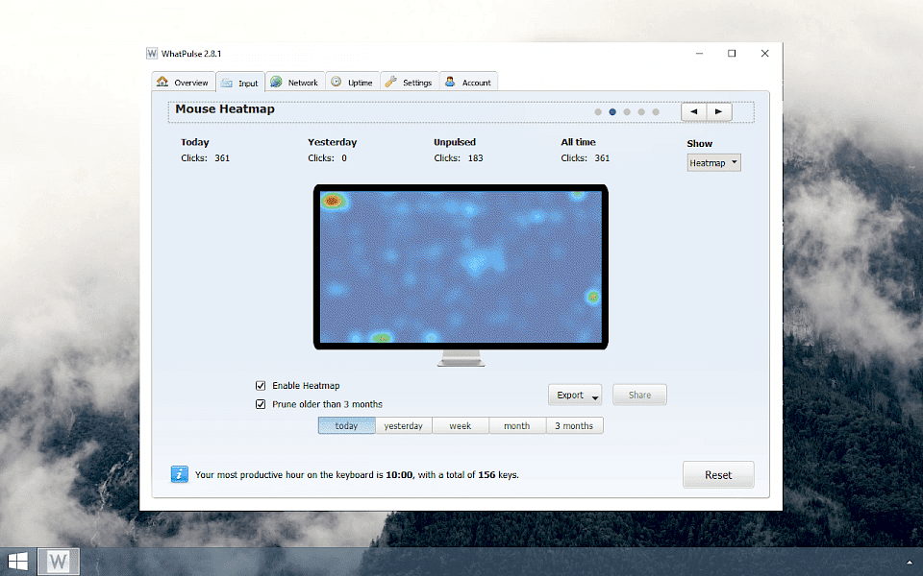
Task: Click the Mouse Heatmap heading
Action: [x=225, y=109]
